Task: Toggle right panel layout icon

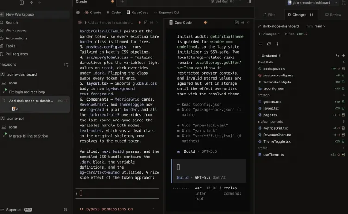Action: point(249,1)
